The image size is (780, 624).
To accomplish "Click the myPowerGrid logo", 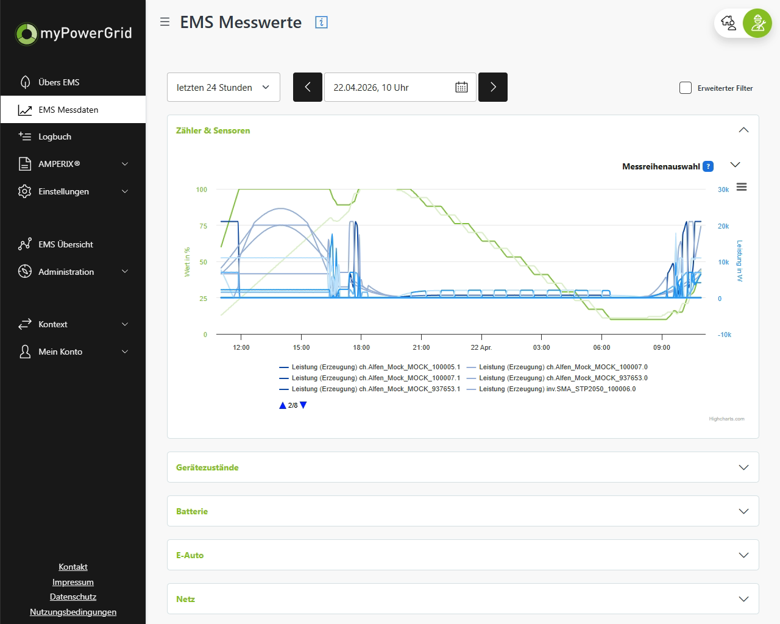I will (x=73, y=33).
